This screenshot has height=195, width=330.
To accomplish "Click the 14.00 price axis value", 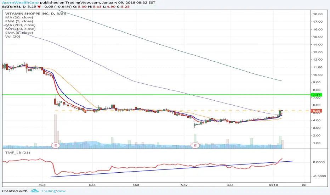I will click(x=318, y=44).
